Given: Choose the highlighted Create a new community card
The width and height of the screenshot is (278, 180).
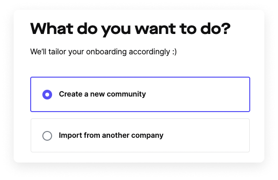Looking at the screenshot, I should pyautogui.click(x=140, y=94).
